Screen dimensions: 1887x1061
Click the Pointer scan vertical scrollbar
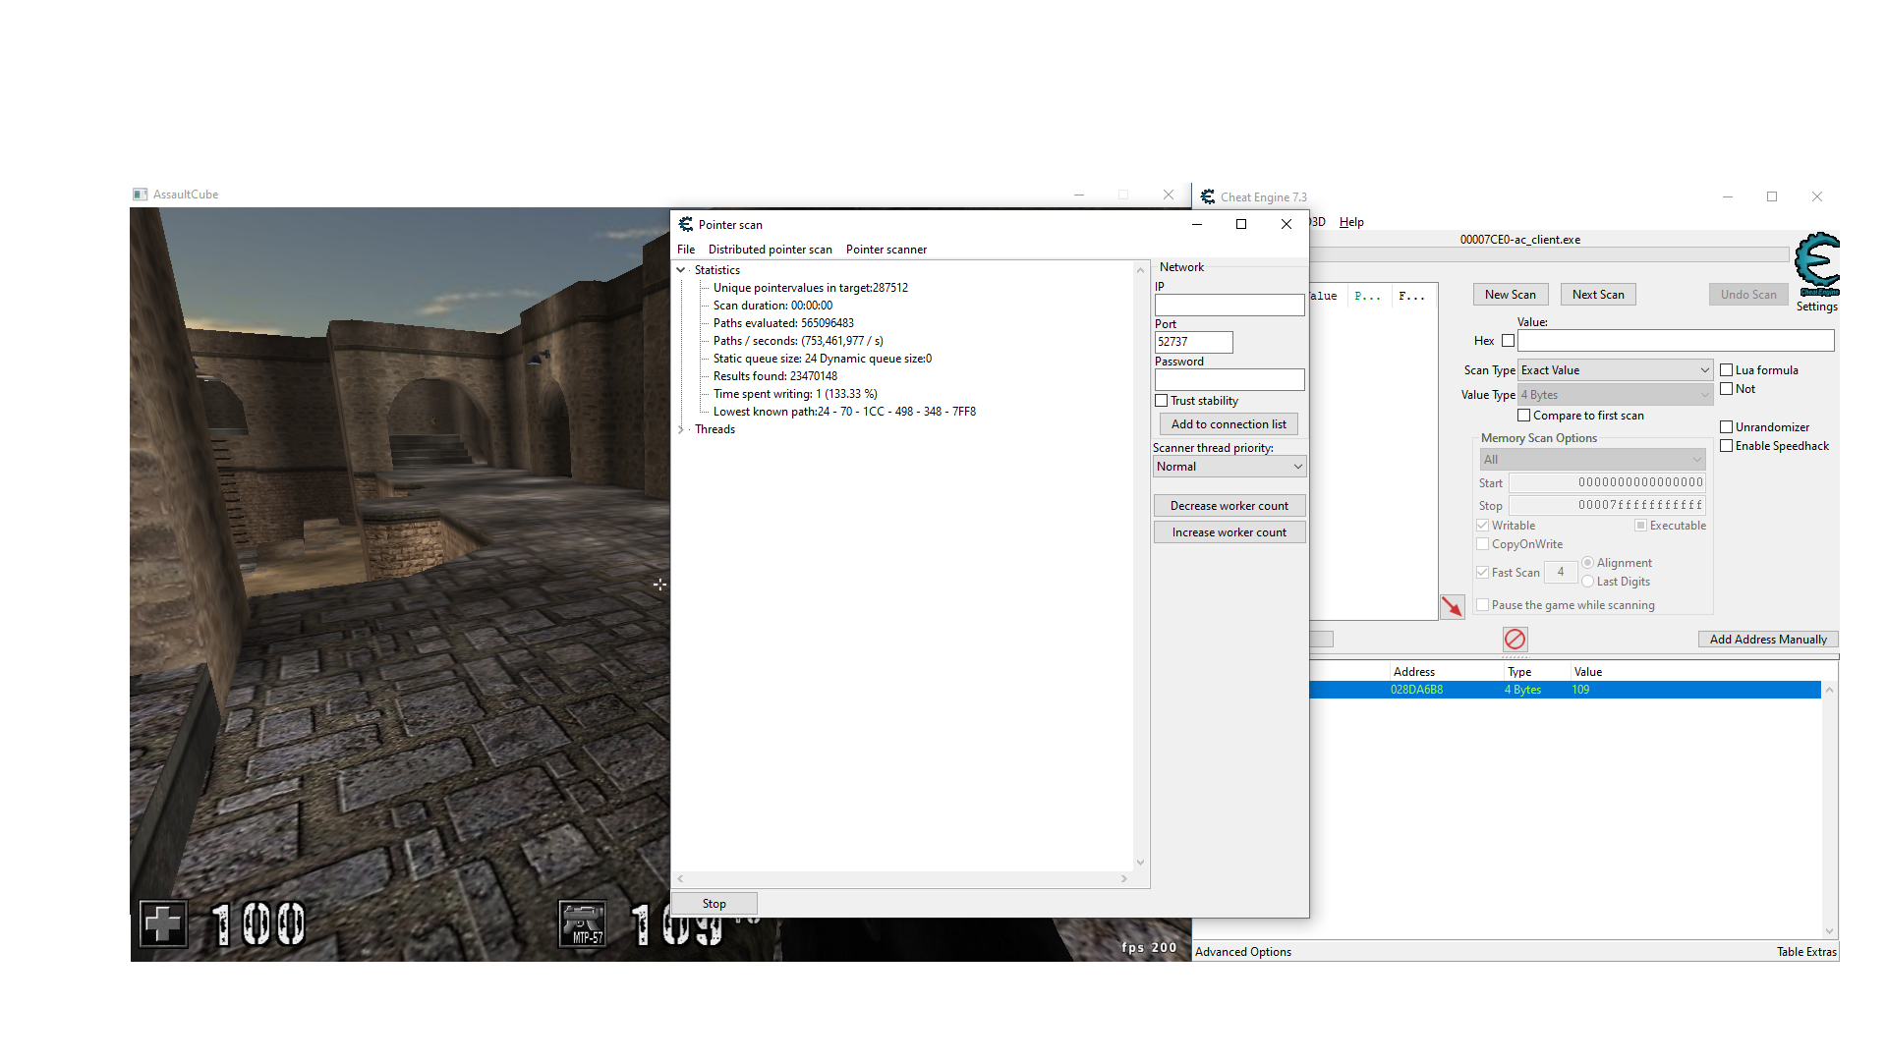1140,565
